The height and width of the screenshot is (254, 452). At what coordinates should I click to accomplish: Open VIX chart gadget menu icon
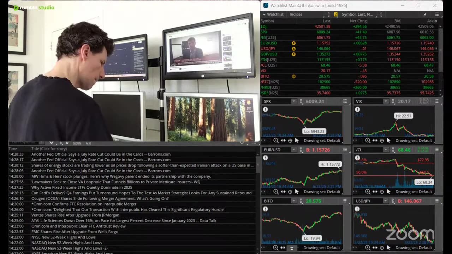[x=437, y=101]
